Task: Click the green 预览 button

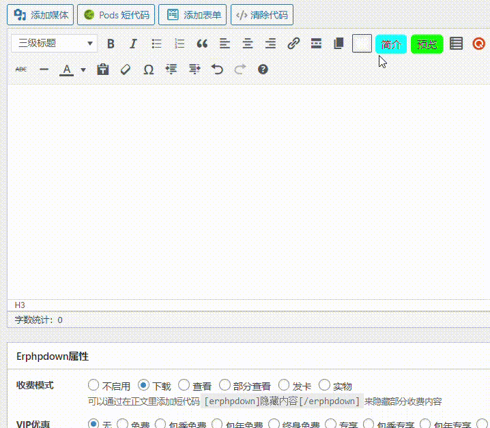Action: pyautogui.click(x=427, y=44)
